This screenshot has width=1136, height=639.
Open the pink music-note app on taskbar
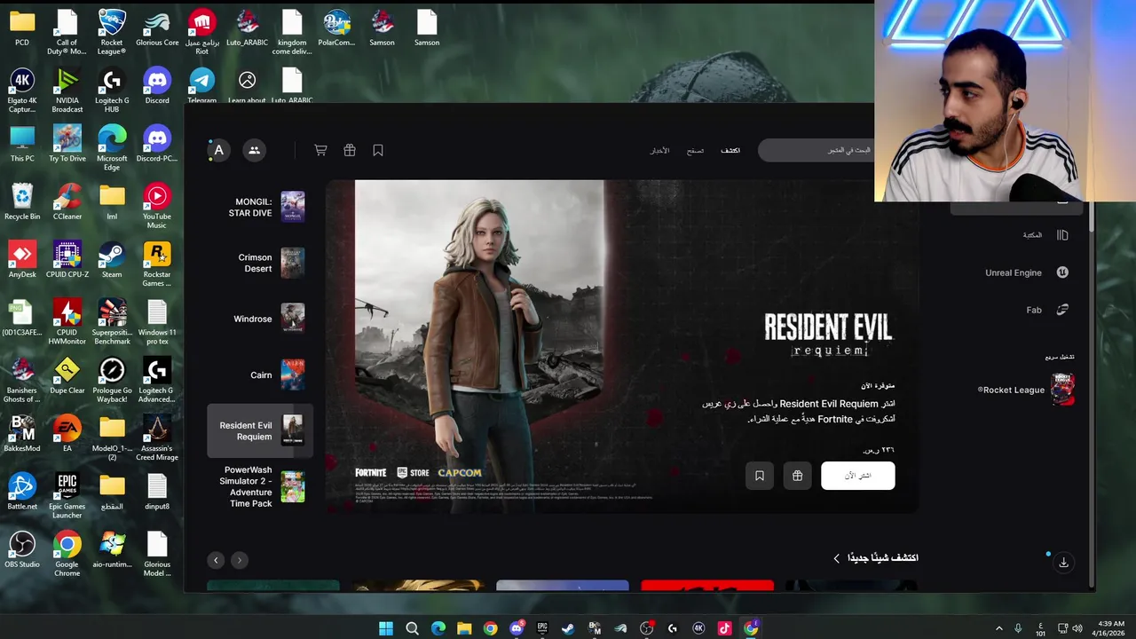point(724,628)
